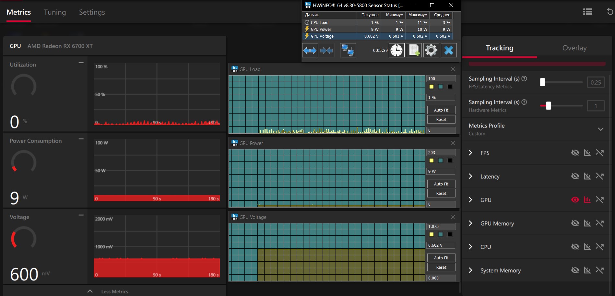Click Reset in GPU Voltage graph window
The height and width of the screenshot is (296, 615).
(441, 267)
